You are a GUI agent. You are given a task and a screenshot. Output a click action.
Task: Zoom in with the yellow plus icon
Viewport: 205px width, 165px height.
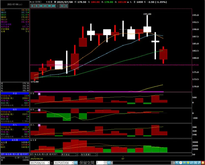tap(188, 163)
